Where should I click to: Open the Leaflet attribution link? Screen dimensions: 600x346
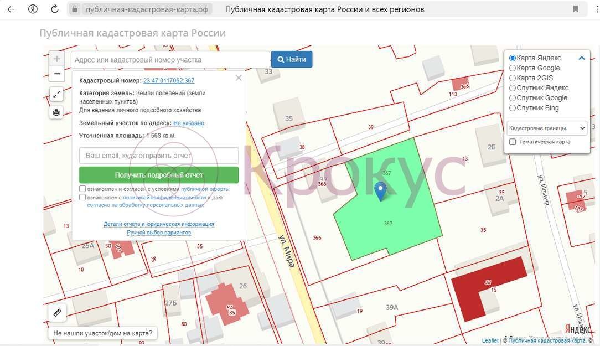tap(490, 340)
